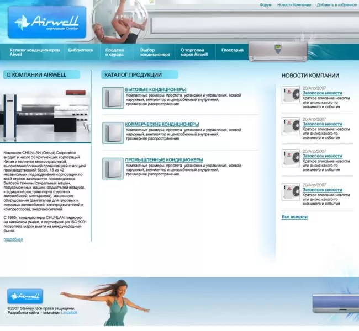Open the Форум link at top
Viewport: 359px width, 331px height.
click(265, 5)
